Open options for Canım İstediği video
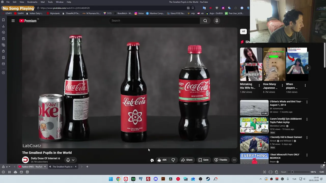This screenshot has width=326, height=183. point(307,119)
